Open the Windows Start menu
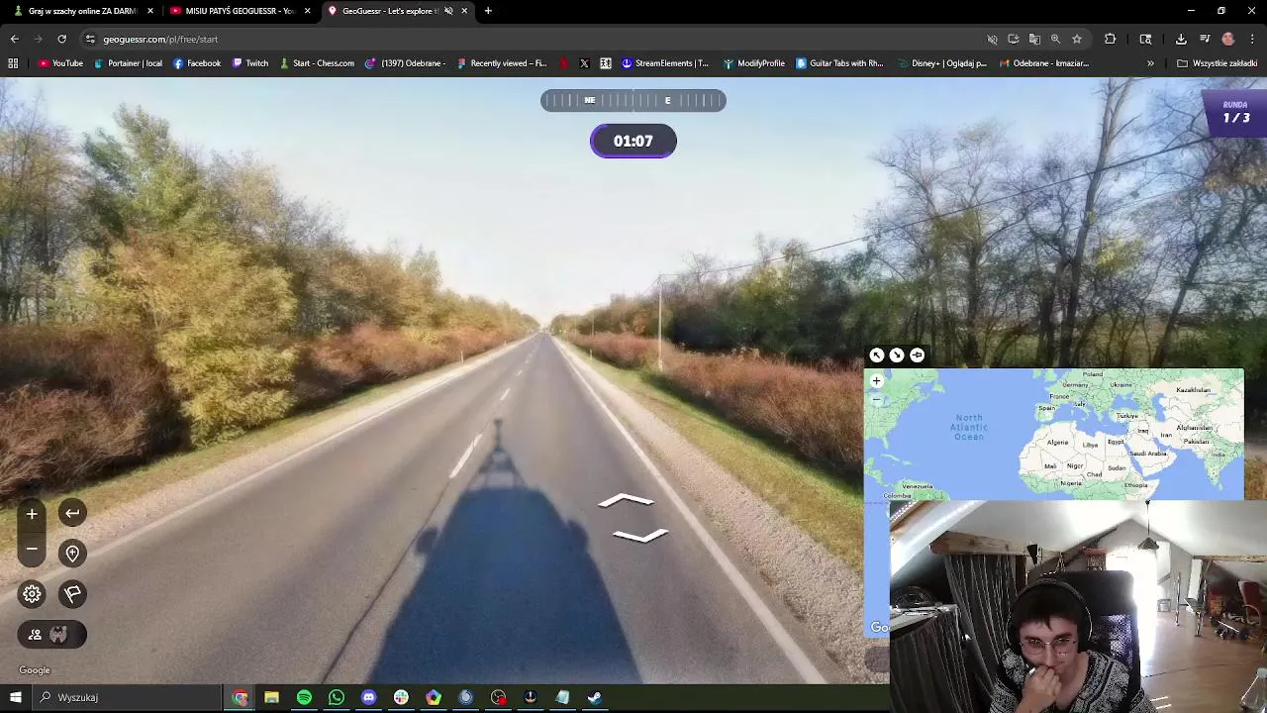 click(x=15, y=697)
